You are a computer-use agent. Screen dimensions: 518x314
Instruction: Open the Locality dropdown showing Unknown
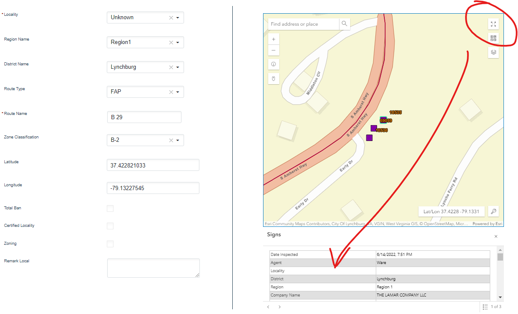tap(178, 18)
